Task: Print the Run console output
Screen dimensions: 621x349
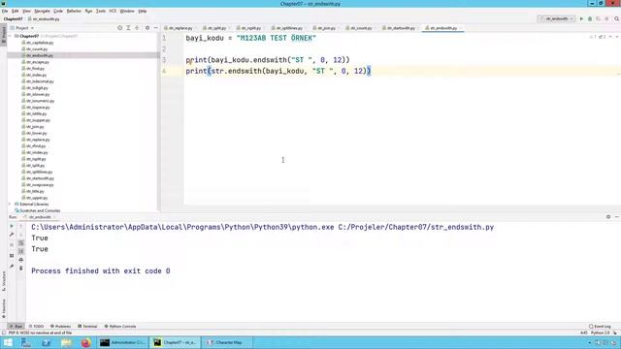Action: [x=21, y=260]
